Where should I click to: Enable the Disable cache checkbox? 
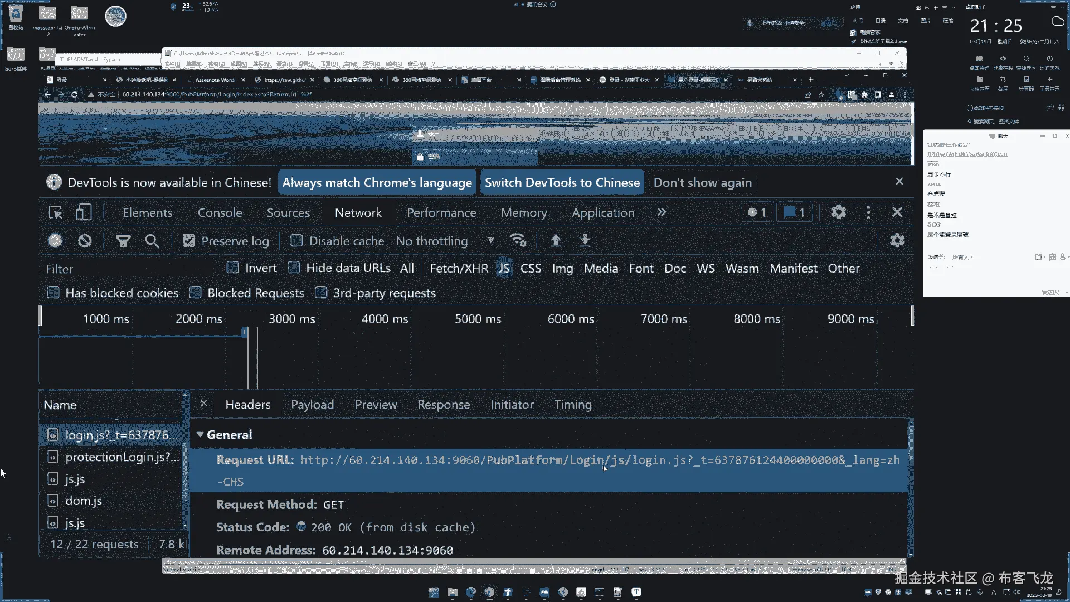pyautogui.click(x=297, y=241)
